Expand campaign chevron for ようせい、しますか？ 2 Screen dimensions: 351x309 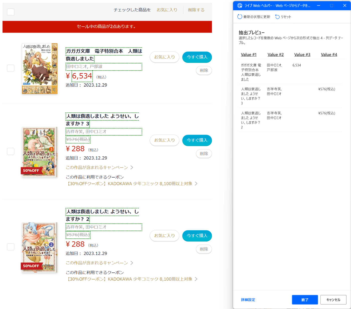[132, 263]
